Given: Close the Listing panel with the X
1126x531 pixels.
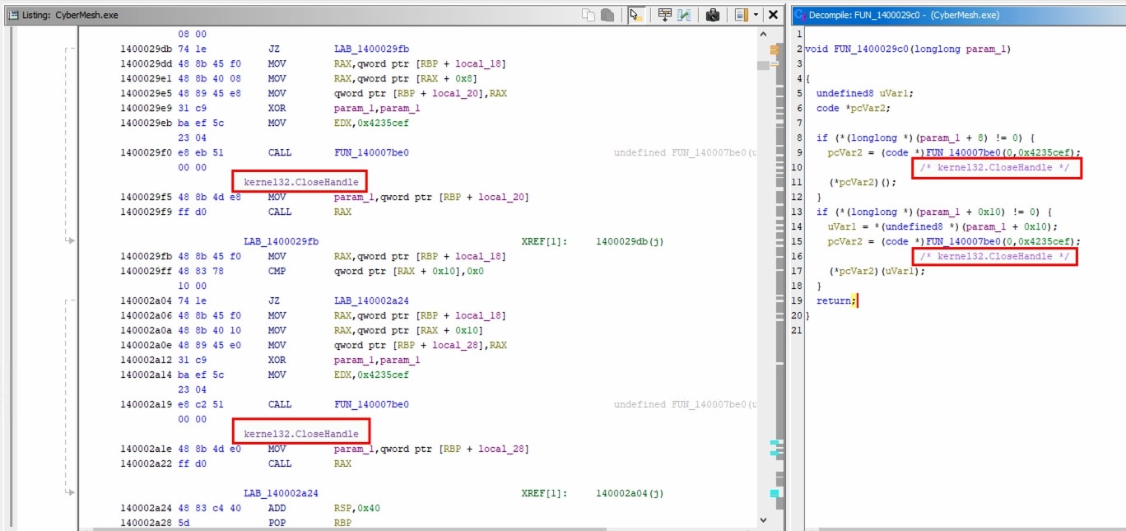Looking at the screenshot, I should tap(773, 15).
